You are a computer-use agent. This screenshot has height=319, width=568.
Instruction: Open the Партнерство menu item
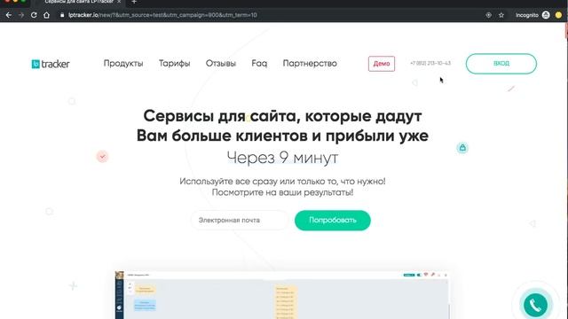[x=310, y=63]
